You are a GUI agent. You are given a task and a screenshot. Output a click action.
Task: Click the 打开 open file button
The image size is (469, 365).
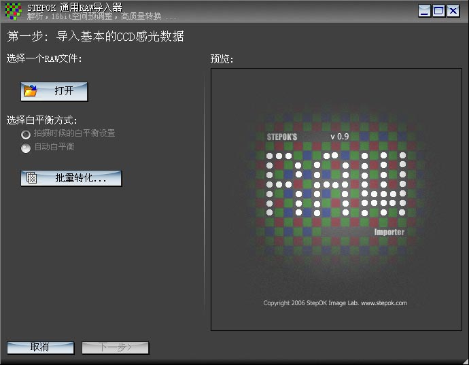pyautogui.click(x=54, y=91)
